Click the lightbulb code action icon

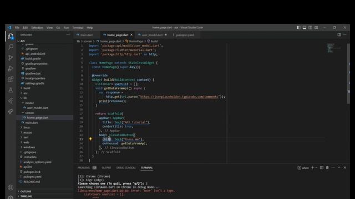point(90,139)
